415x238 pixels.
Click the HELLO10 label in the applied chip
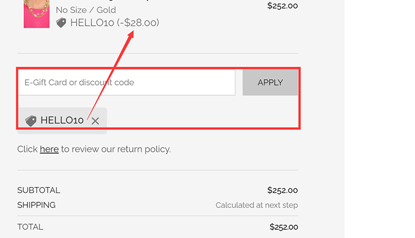point(62,121)
